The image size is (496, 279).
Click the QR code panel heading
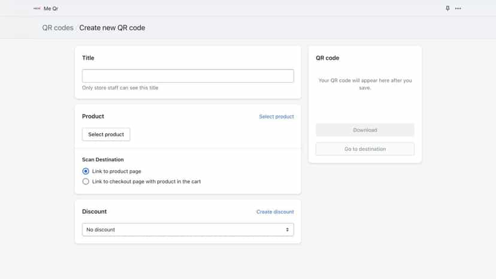(x=328, y=58)
